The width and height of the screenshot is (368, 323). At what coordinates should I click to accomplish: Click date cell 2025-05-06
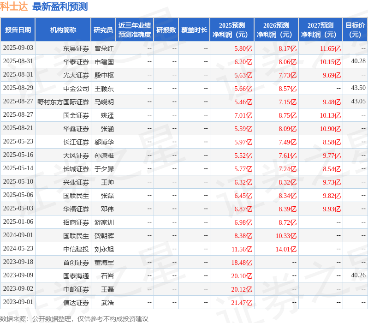[18, 195]
